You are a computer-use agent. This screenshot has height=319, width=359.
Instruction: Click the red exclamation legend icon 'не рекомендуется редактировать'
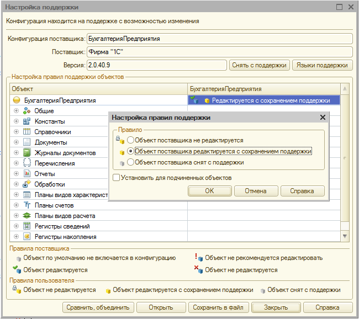pos(198,257)
